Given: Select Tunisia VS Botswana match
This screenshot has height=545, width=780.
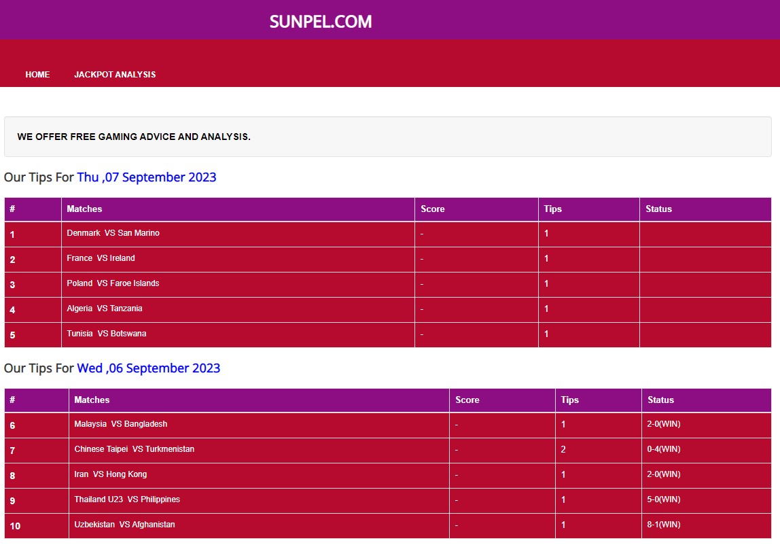Looking at the screenshot, I should [x=106, y=334].
